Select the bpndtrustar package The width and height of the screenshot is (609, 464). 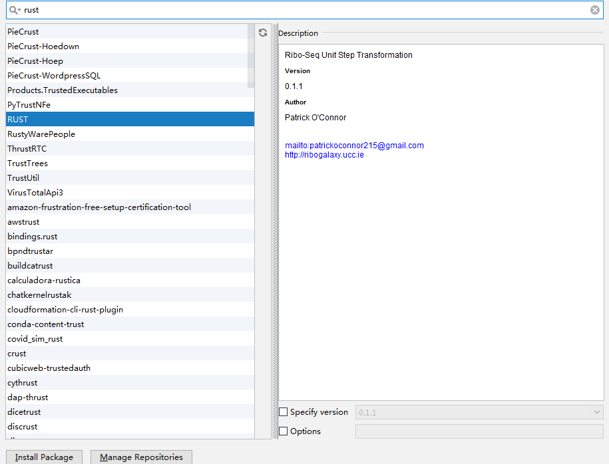tap(130, 251)
